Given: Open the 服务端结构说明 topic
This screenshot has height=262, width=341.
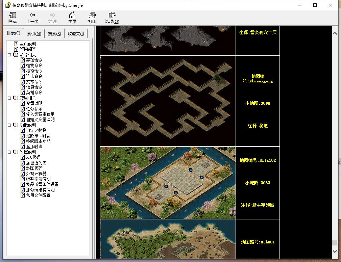Looking at the screenshot, I should (x=40, y=190).
